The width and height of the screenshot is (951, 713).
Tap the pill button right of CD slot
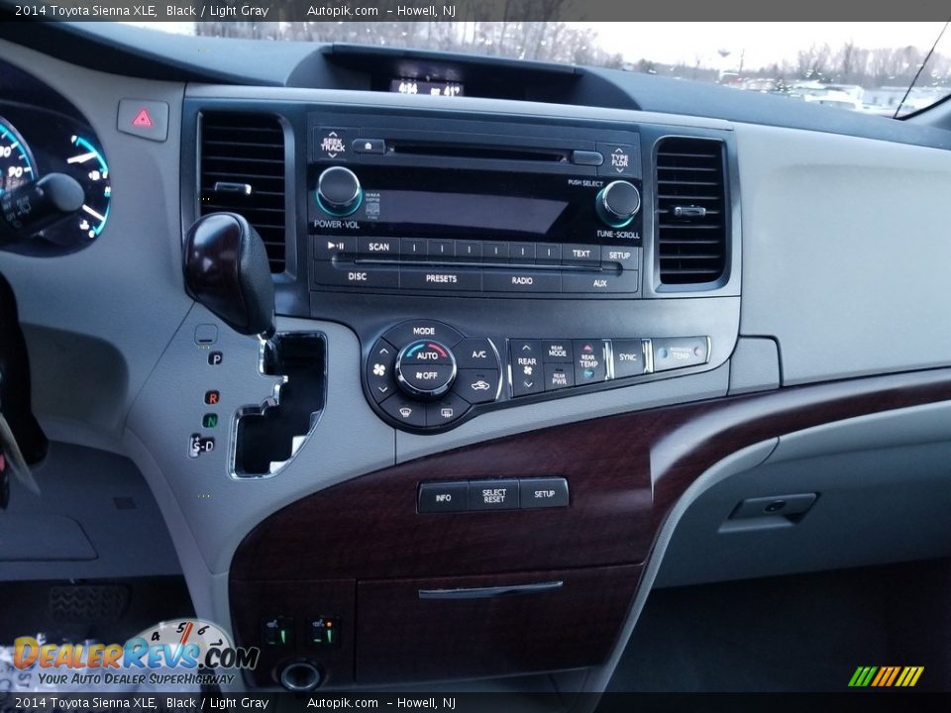[x=587, y=158]
